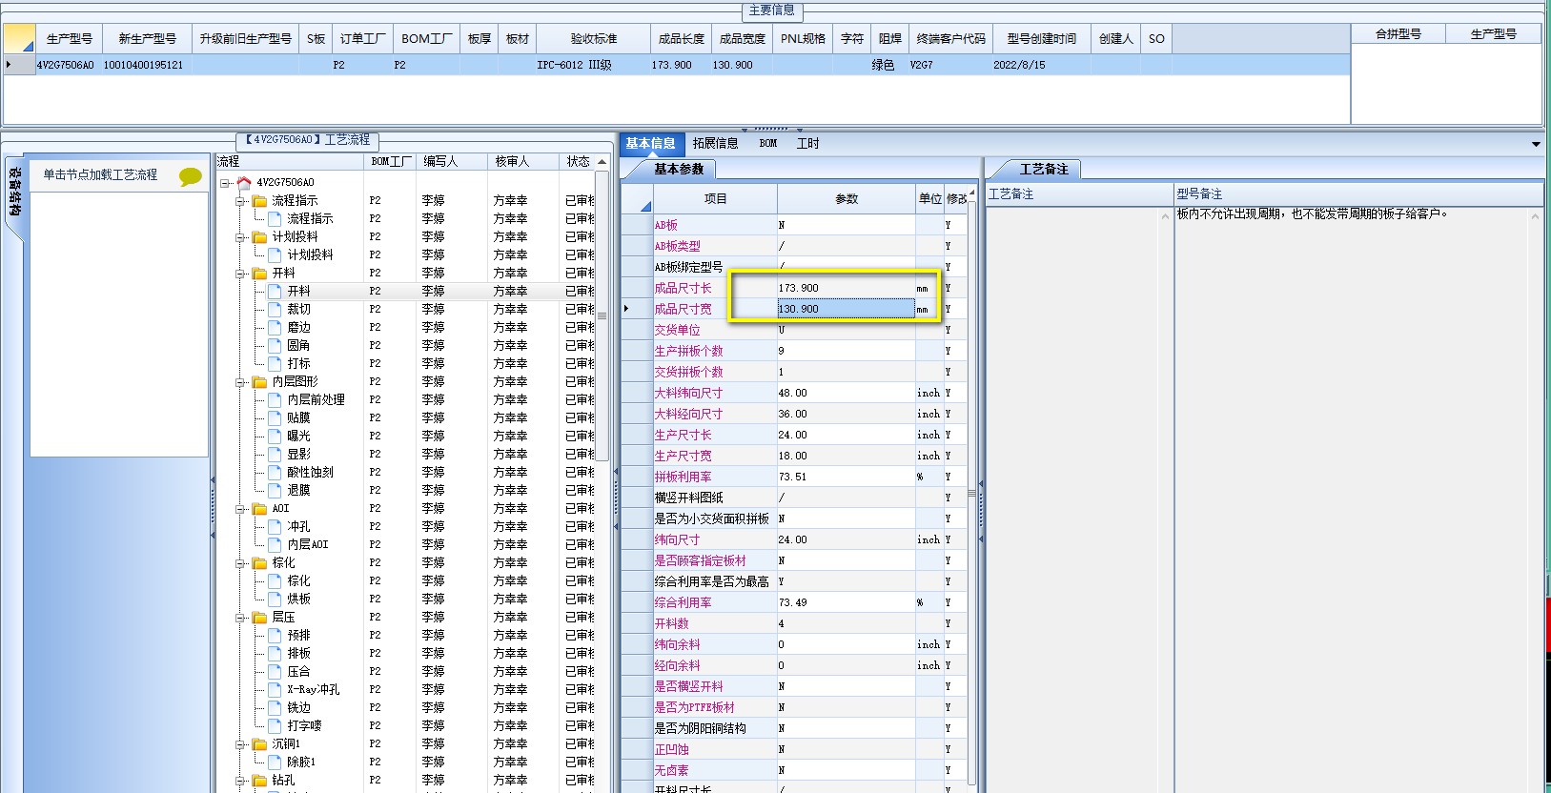Click the page icon beside 内层AOI
Image resolution: width=1551 pixels, height=793 pixels.
(275, 544)
